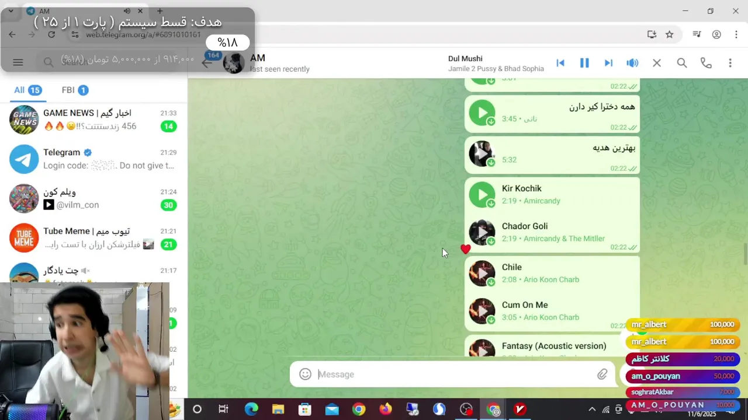Click the chat scrollbar thumb
Screen dimensions: 748x420
745,254
